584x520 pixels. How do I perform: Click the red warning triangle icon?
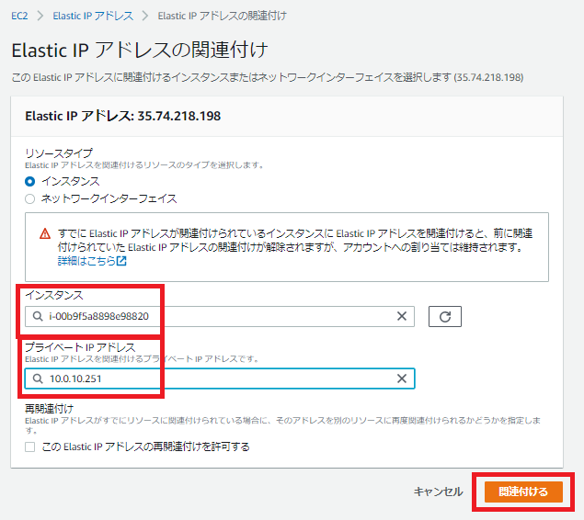[44, 234]
